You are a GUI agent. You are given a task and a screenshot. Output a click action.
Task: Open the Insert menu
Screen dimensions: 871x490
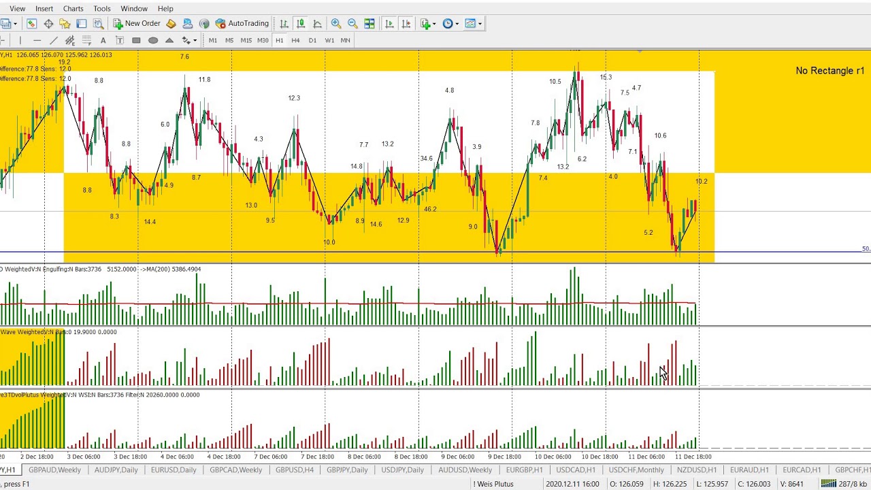tap(44, 9)
